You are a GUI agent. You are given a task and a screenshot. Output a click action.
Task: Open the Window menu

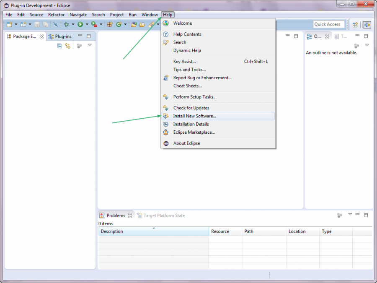pyautogui.click(x=150, y=15)
